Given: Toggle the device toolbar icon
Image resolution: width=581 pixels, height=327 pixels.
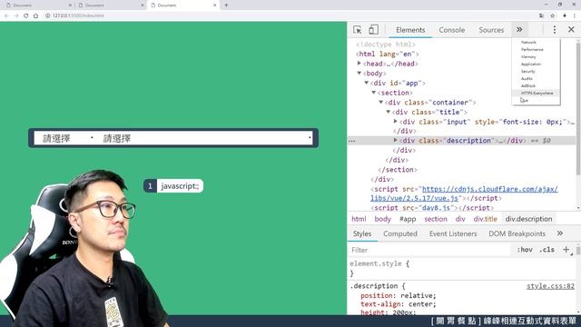Looking at the screenshot, I should (373, 30).
